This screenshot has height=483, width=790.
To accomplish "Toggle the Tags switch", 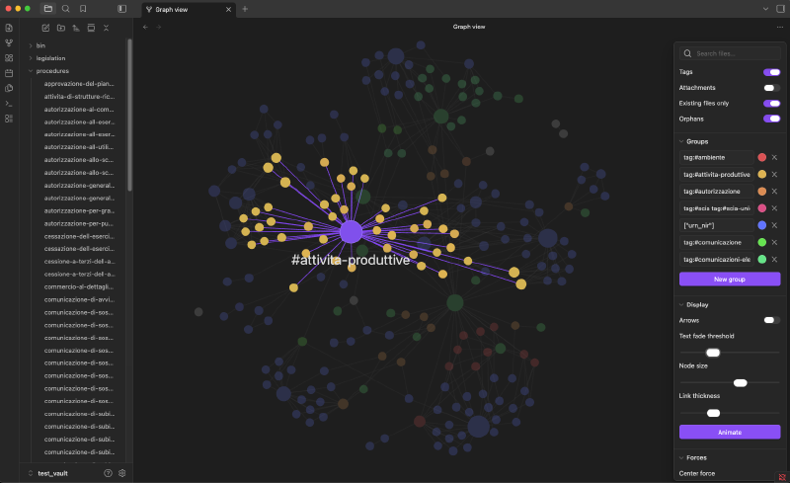I will tap(771, 72).
